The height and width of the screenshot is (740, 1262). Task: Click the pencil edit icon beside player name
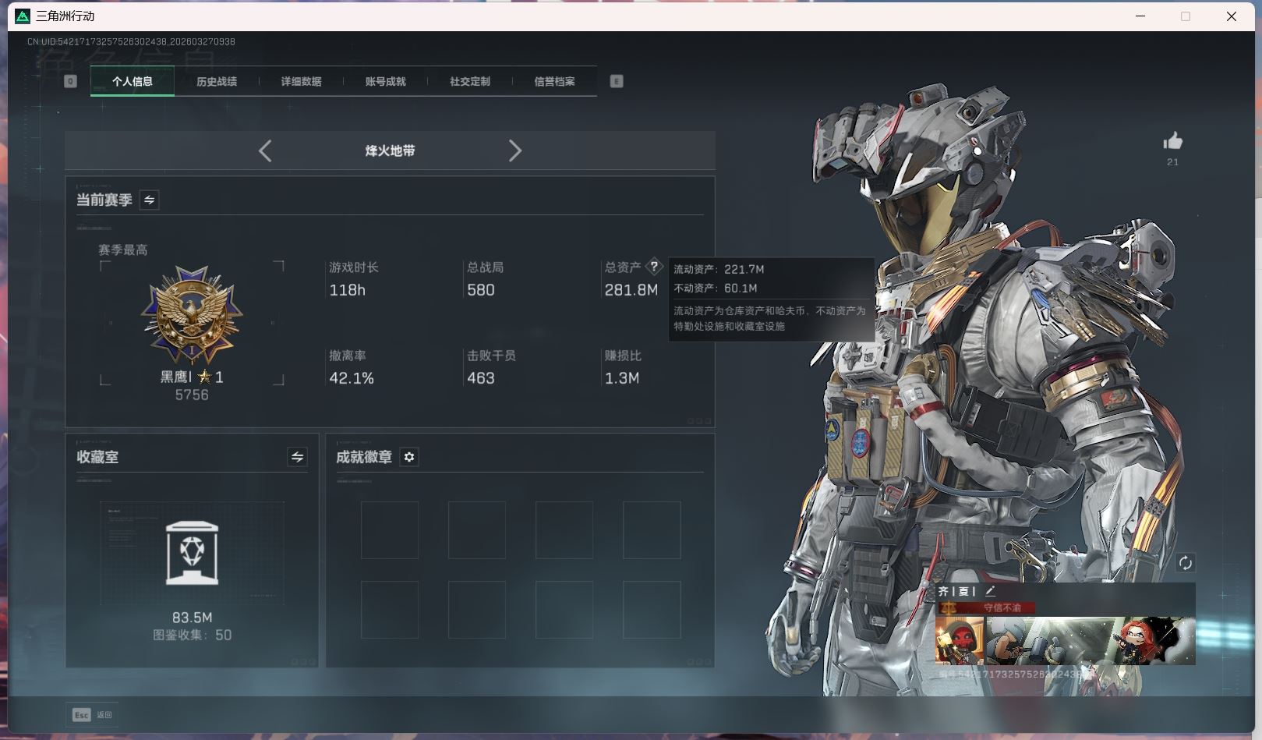(x=990, y=592)
